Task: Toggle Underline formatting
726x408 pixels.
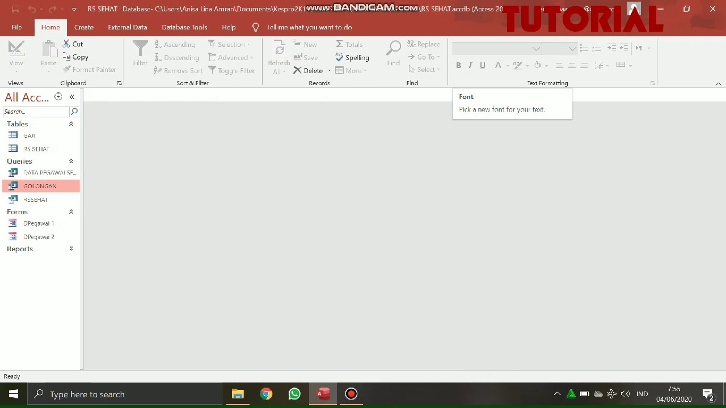Action: (483, 65)
